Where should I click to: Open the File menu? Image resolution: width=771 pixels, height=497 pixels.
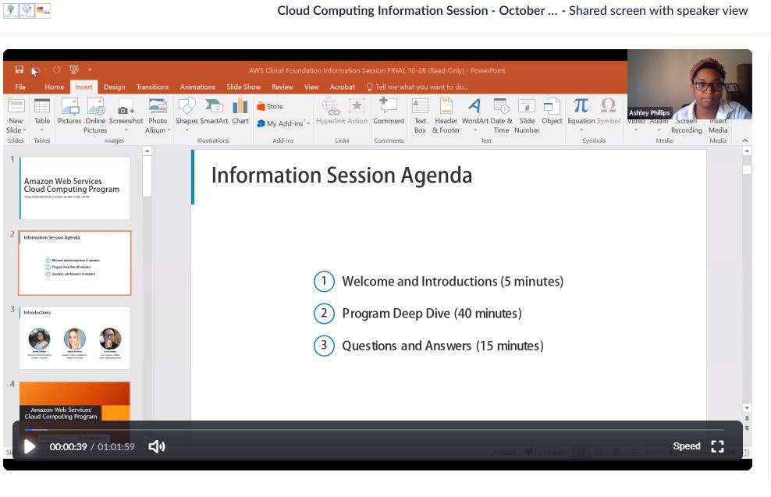[20, 87]
